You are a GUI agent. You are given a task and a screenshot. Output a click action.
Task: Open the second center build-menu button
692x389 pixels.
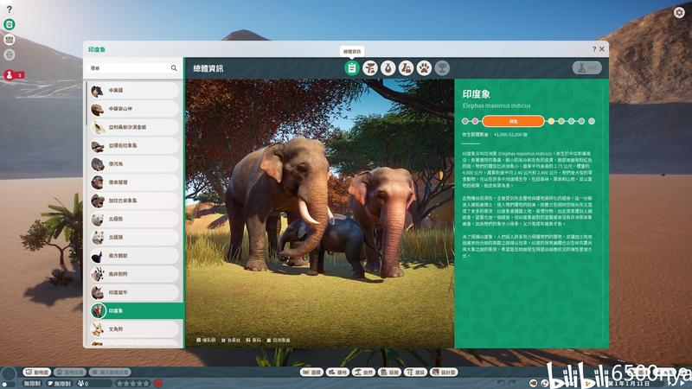click(337, 373)
